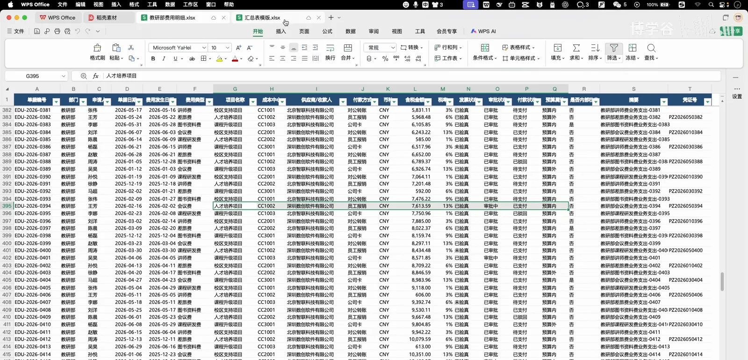Open the 格式 menu in macOS menu bar

coord(134,5)
